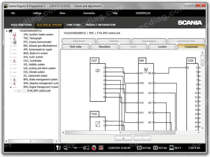Expand the BMS Brake management system node
Screen dimensions: 210x157
[x=10, y=80]
